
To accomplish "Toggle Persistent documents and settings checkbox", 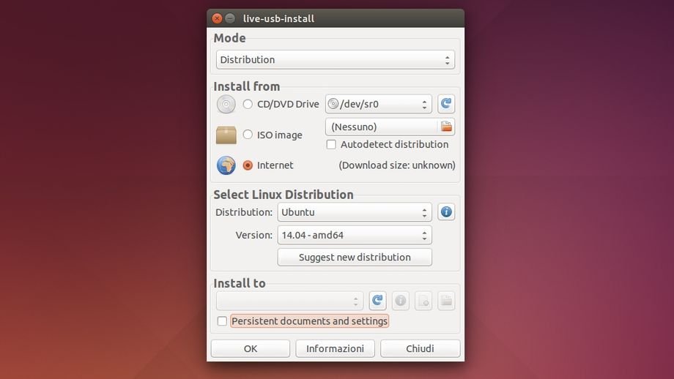I will tap(222, 321).
